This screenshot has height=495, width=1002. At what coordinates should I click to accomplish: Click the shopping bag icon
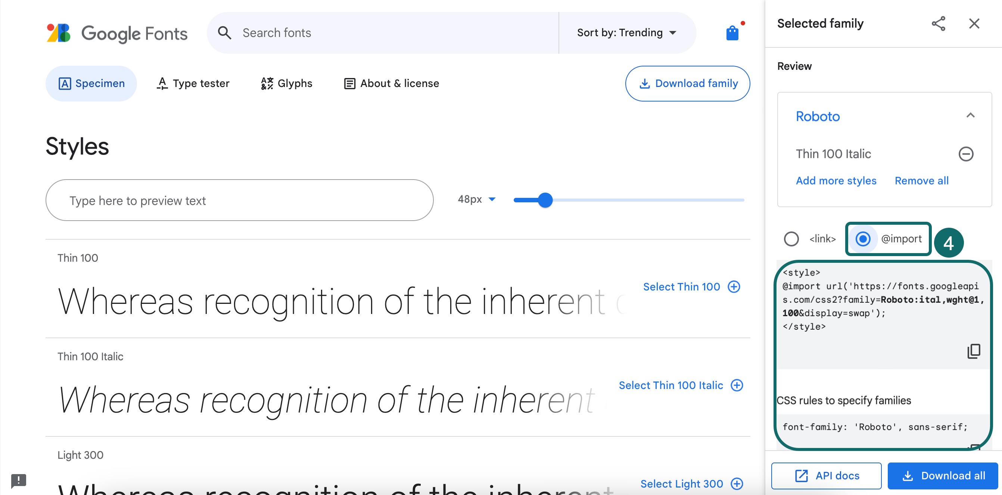(x=732, y=32)
